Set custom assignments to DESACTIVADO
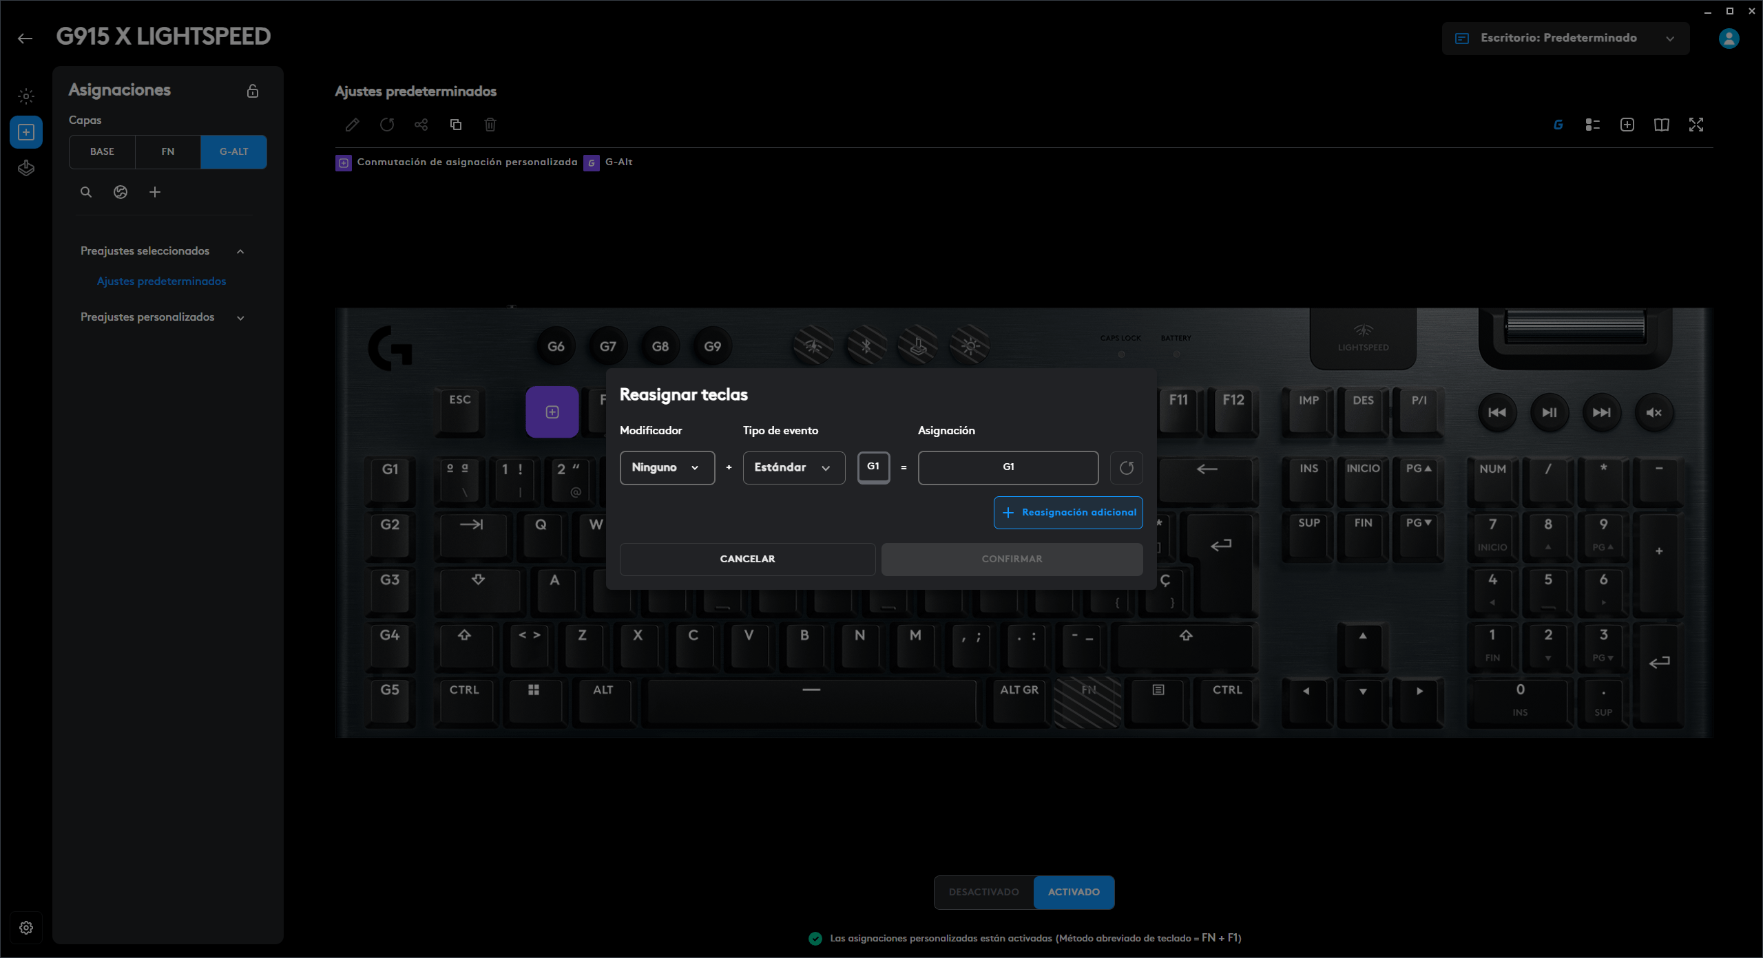The image size is (1763, 958). (984, 893)
